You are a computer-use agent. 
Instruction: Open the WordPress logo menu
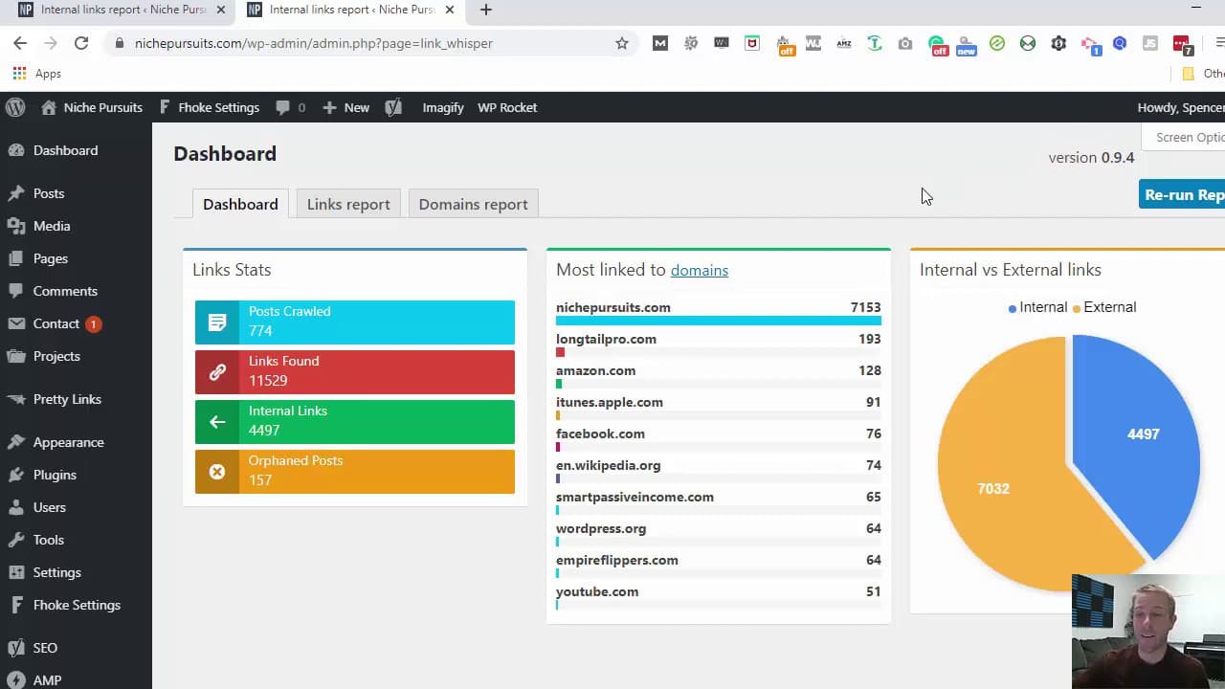(x=15, y=107)
